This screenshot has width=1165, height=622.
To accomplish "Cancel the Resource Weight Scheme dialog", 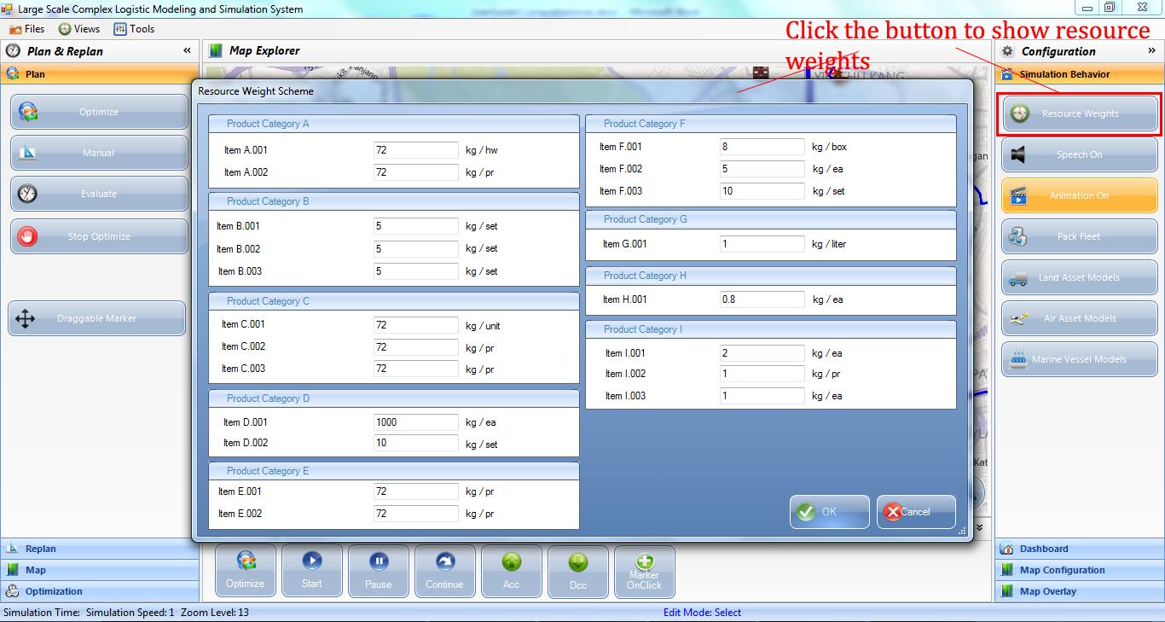I will [x=915, y=512].
